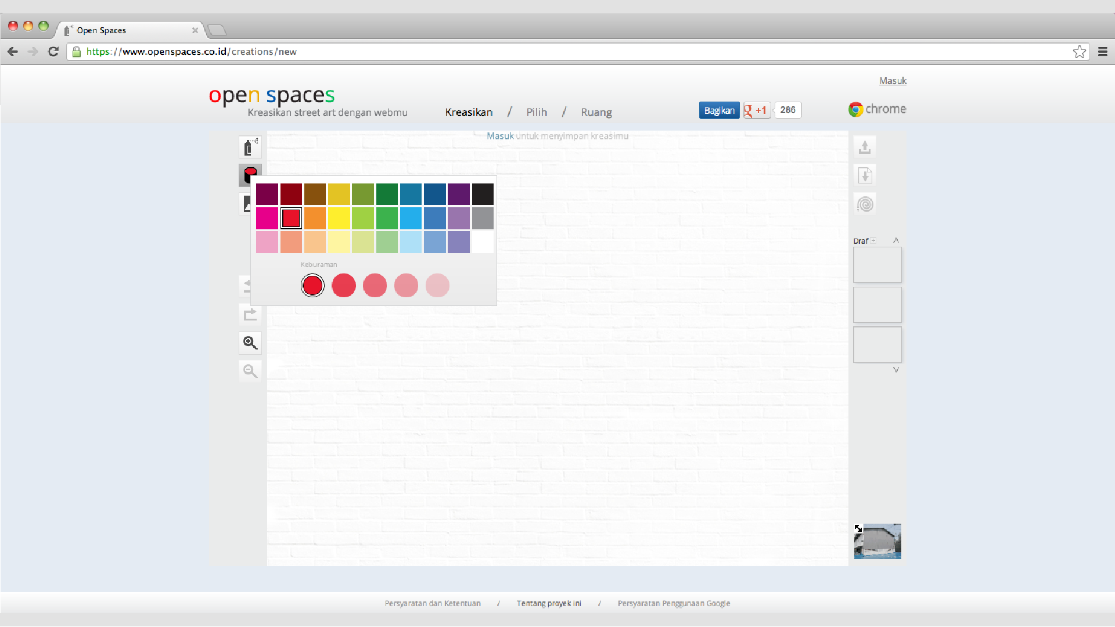Pick the black color swatch
Screen dimensions: 1115x627
483,194
